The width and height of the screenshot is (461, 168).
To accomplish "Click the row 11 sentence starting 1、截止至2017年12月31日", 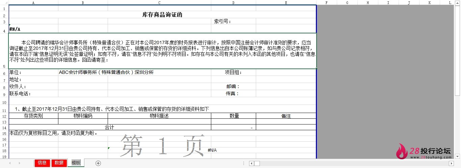I will [x=112, y=109].
